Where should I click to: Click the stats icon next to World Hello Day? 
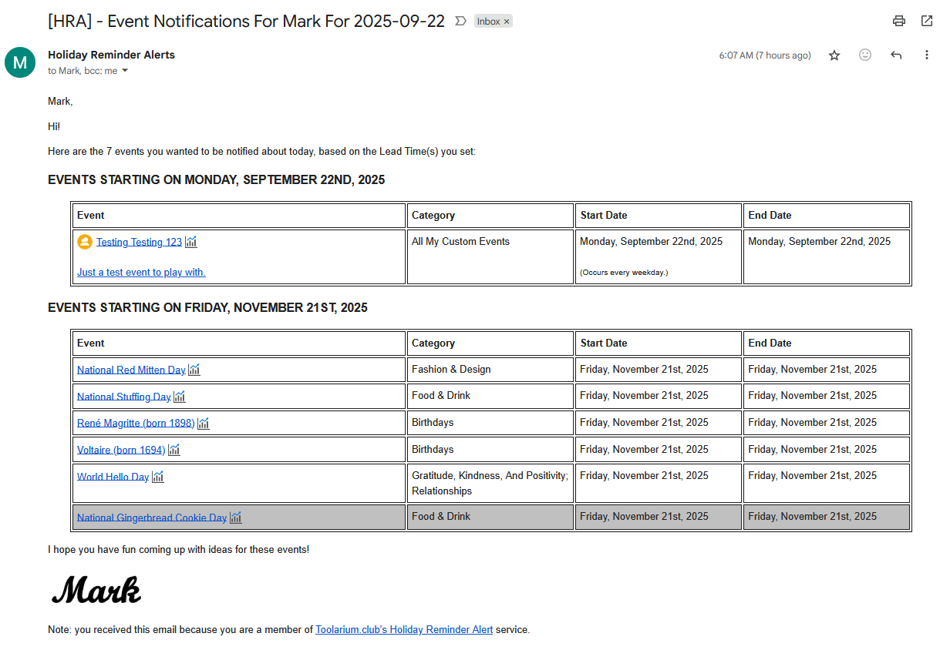pos(157,476)
